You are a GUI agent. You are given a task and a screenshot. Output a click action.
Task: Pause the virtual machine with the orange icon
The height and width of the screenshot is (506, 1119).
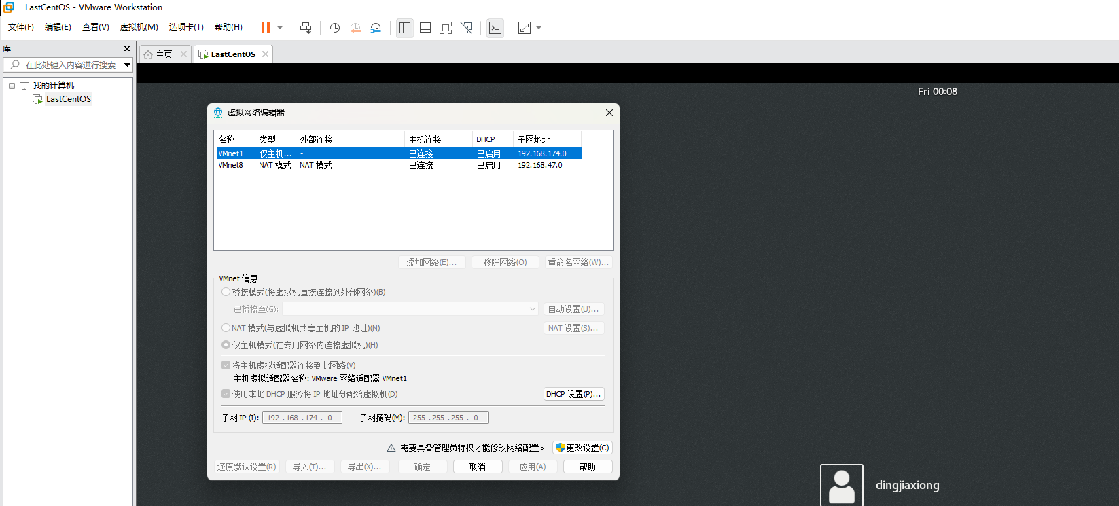(x=266, y=28)
